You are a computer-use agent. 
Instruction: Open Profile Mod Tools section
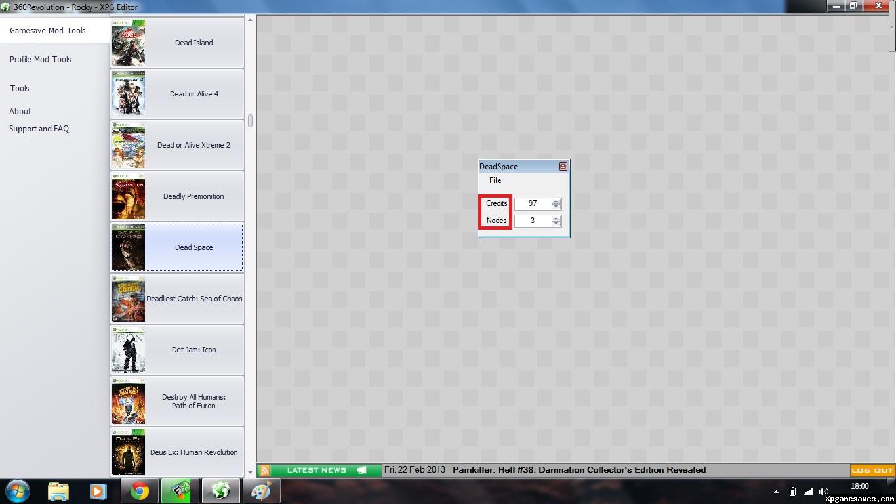(x=40, y=59)
